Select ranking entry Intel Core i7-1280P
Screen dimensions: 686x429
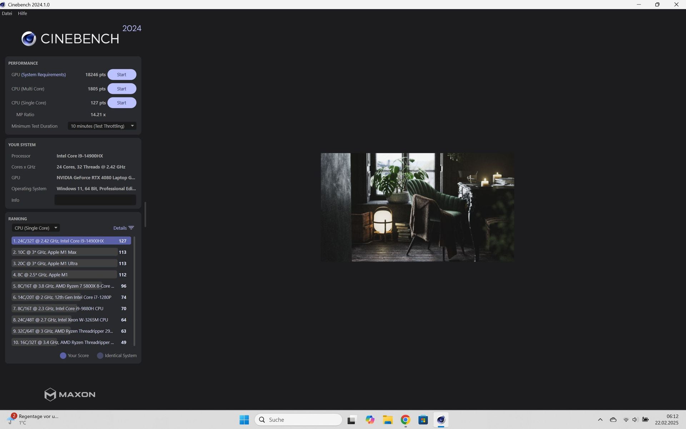71,297
